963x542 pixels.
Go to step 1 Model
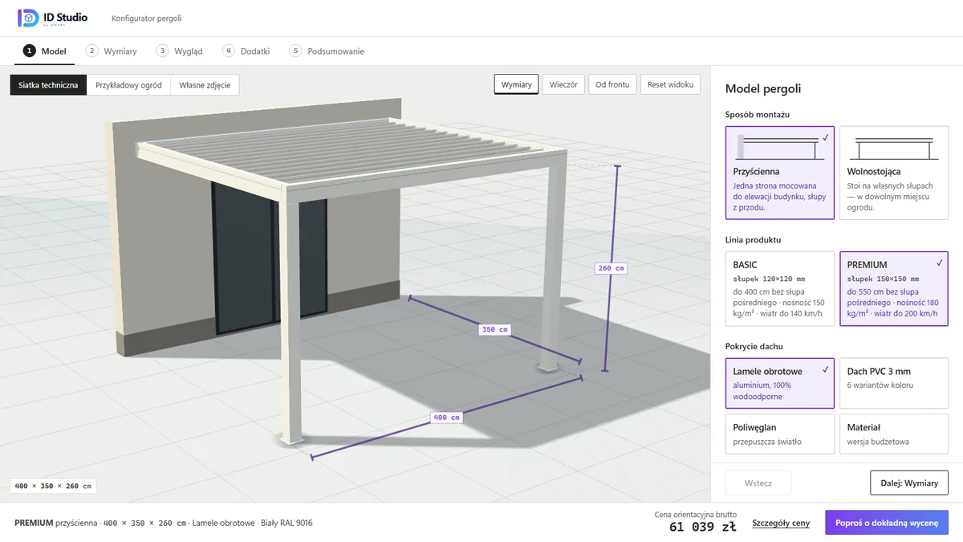tap(45, 51)
